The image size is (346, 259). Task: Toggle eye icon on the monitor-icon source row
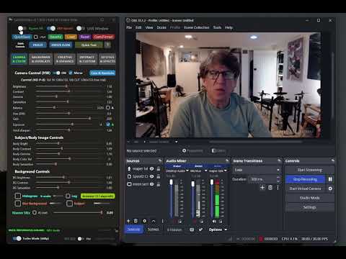(151, 184)
